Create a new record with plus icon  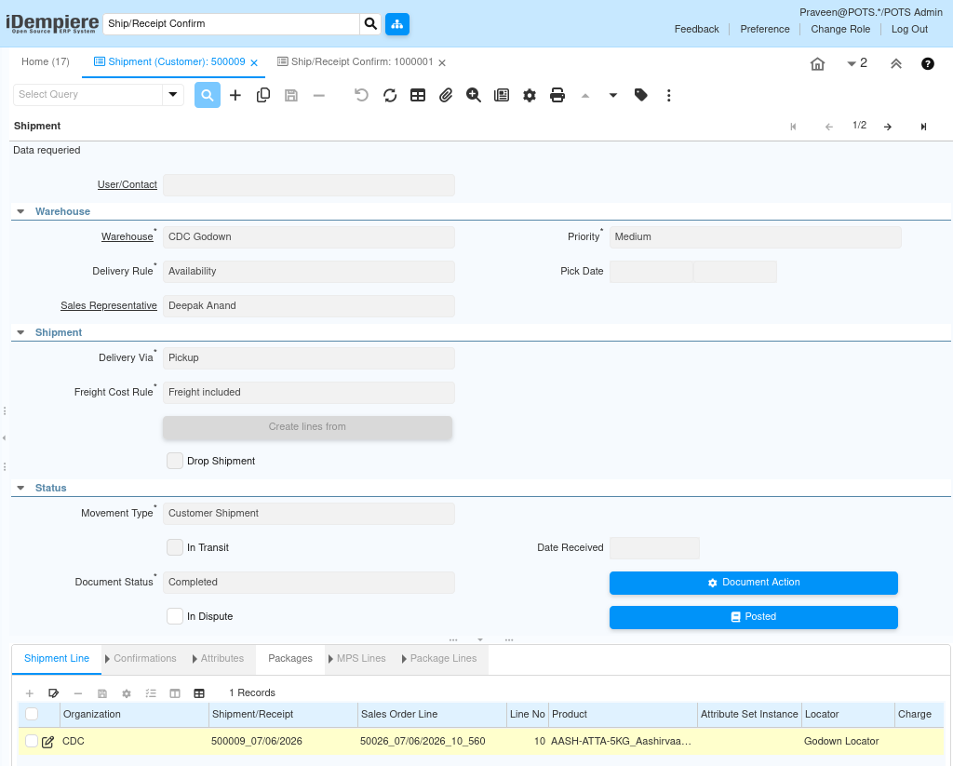click(235, 96)
